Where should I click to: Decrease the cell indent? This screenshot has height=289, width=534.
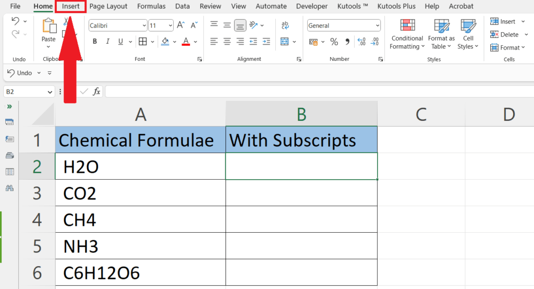click(x=253, y=42)
